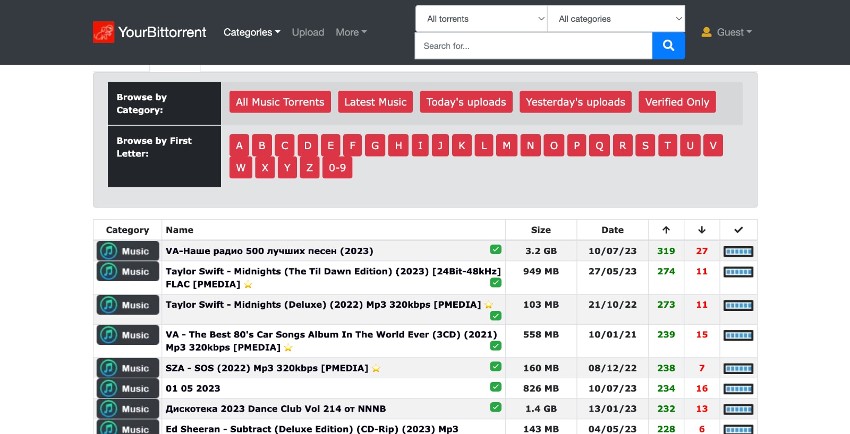Click the Date column header
Viewport: 850px width, 434px height.
(x=613, y=230)
